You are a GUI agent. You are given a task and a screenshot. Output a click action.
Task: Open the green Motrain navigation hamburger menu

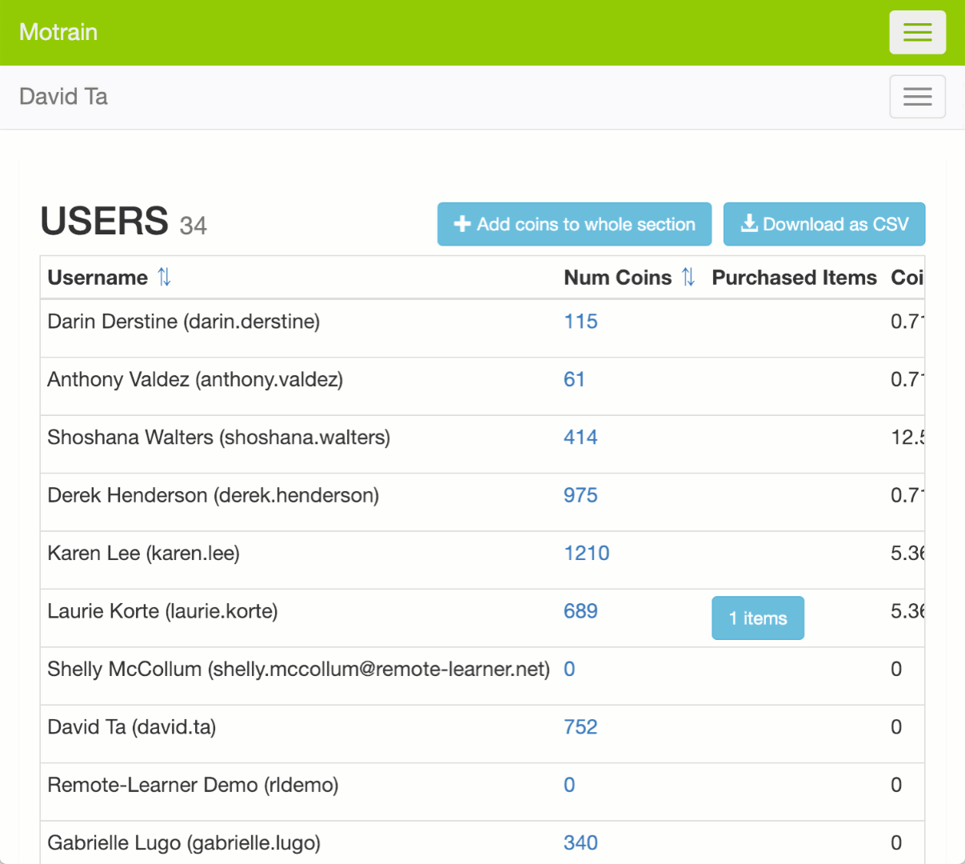[x=917, y=32]
